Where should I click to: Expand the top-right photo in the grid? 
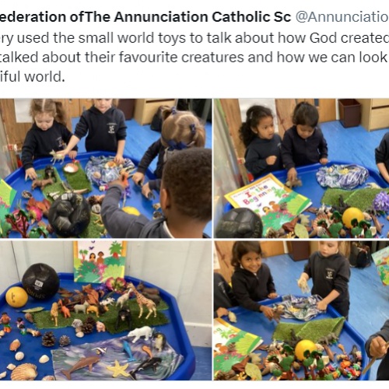tap(301, 168)
